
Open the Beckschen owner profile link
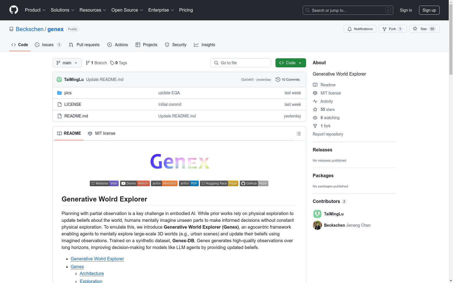point(30,29)
